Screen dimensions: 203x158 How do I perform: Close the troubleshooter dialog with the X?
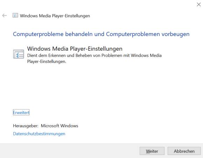(x=198, y=5)
